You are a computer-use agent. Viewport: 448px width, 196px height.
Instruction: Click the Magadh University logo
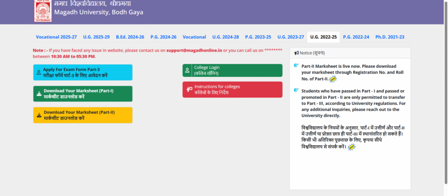43,10
